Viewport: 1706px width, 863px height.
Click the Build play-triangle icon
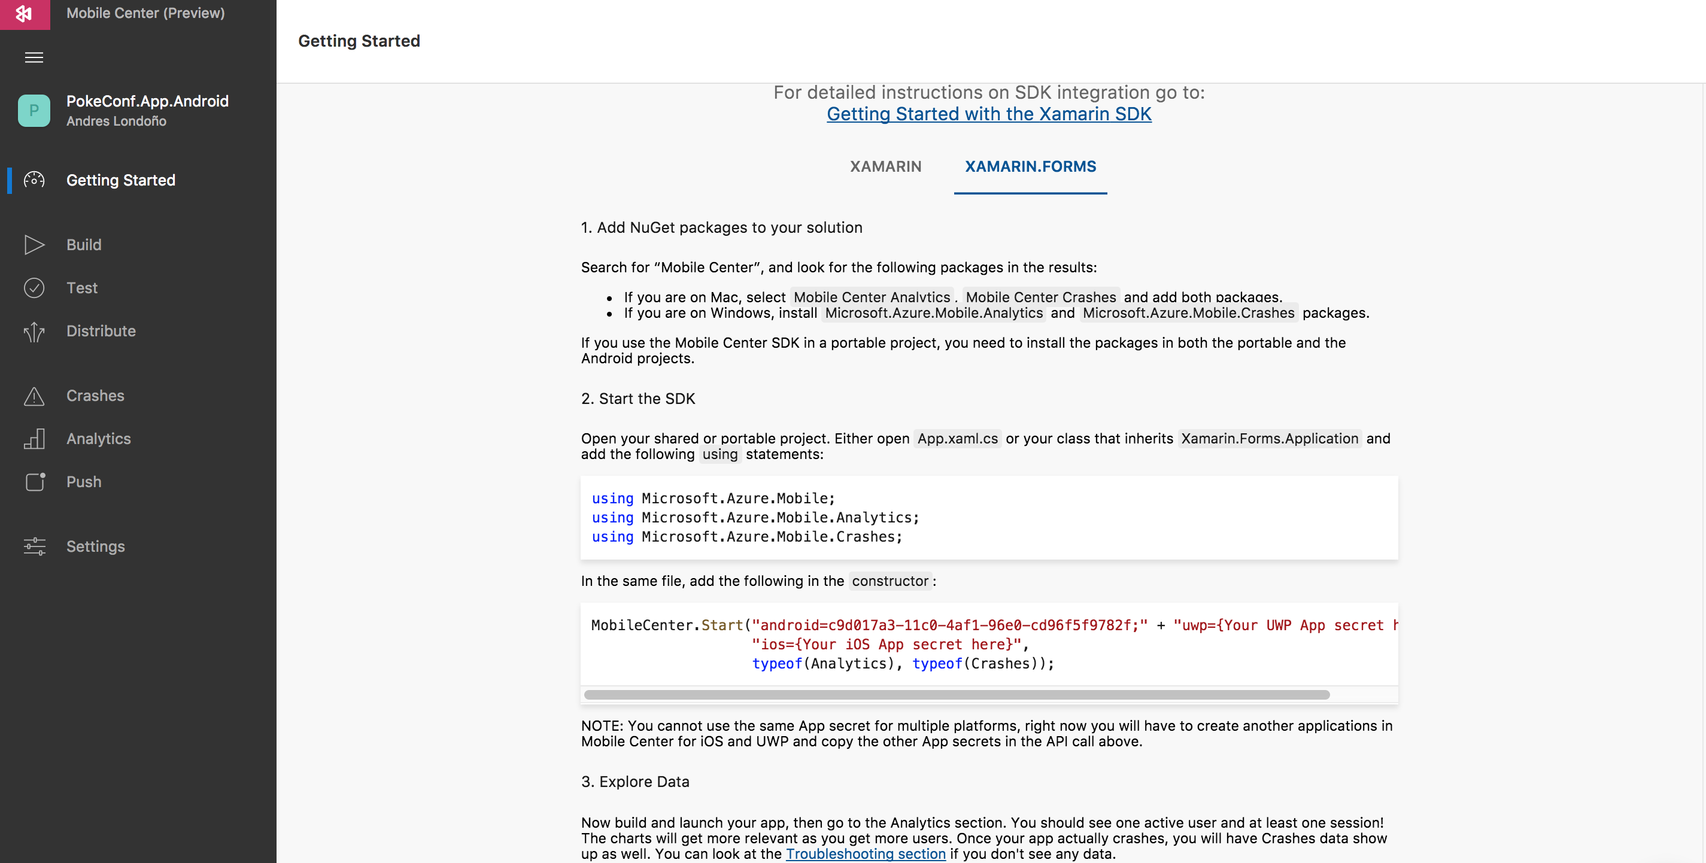click(34, 245)
